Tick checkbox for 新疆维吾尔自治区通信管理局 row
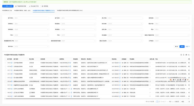194x106 pixels. (x=5, y=85)
